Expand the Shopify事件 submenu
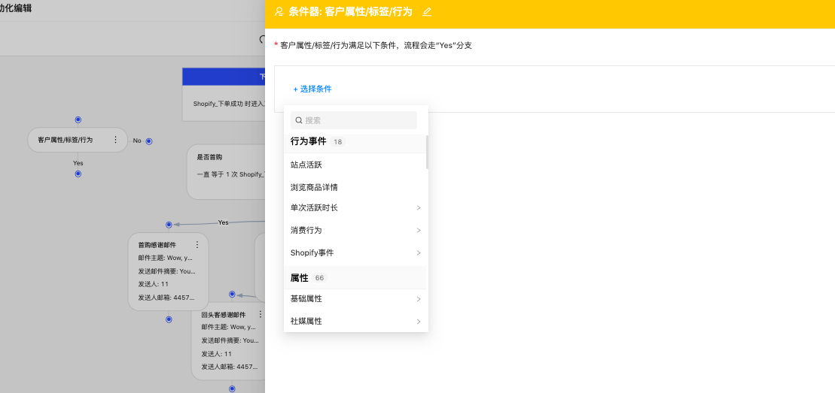This screenshot has width=835, height=393. 355,252
